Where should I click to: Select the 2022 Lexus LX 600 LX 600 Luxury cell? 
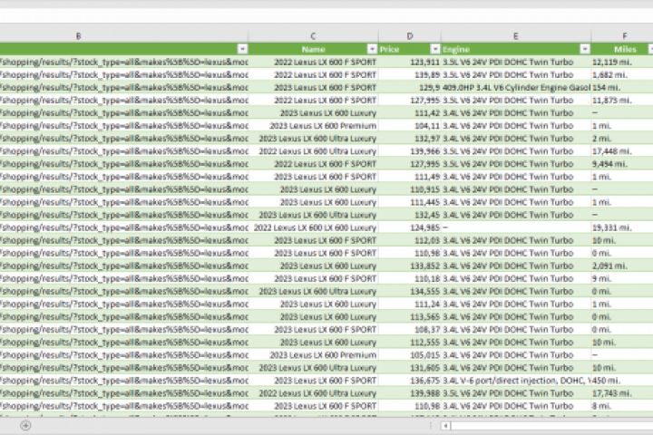click(313, 227)
